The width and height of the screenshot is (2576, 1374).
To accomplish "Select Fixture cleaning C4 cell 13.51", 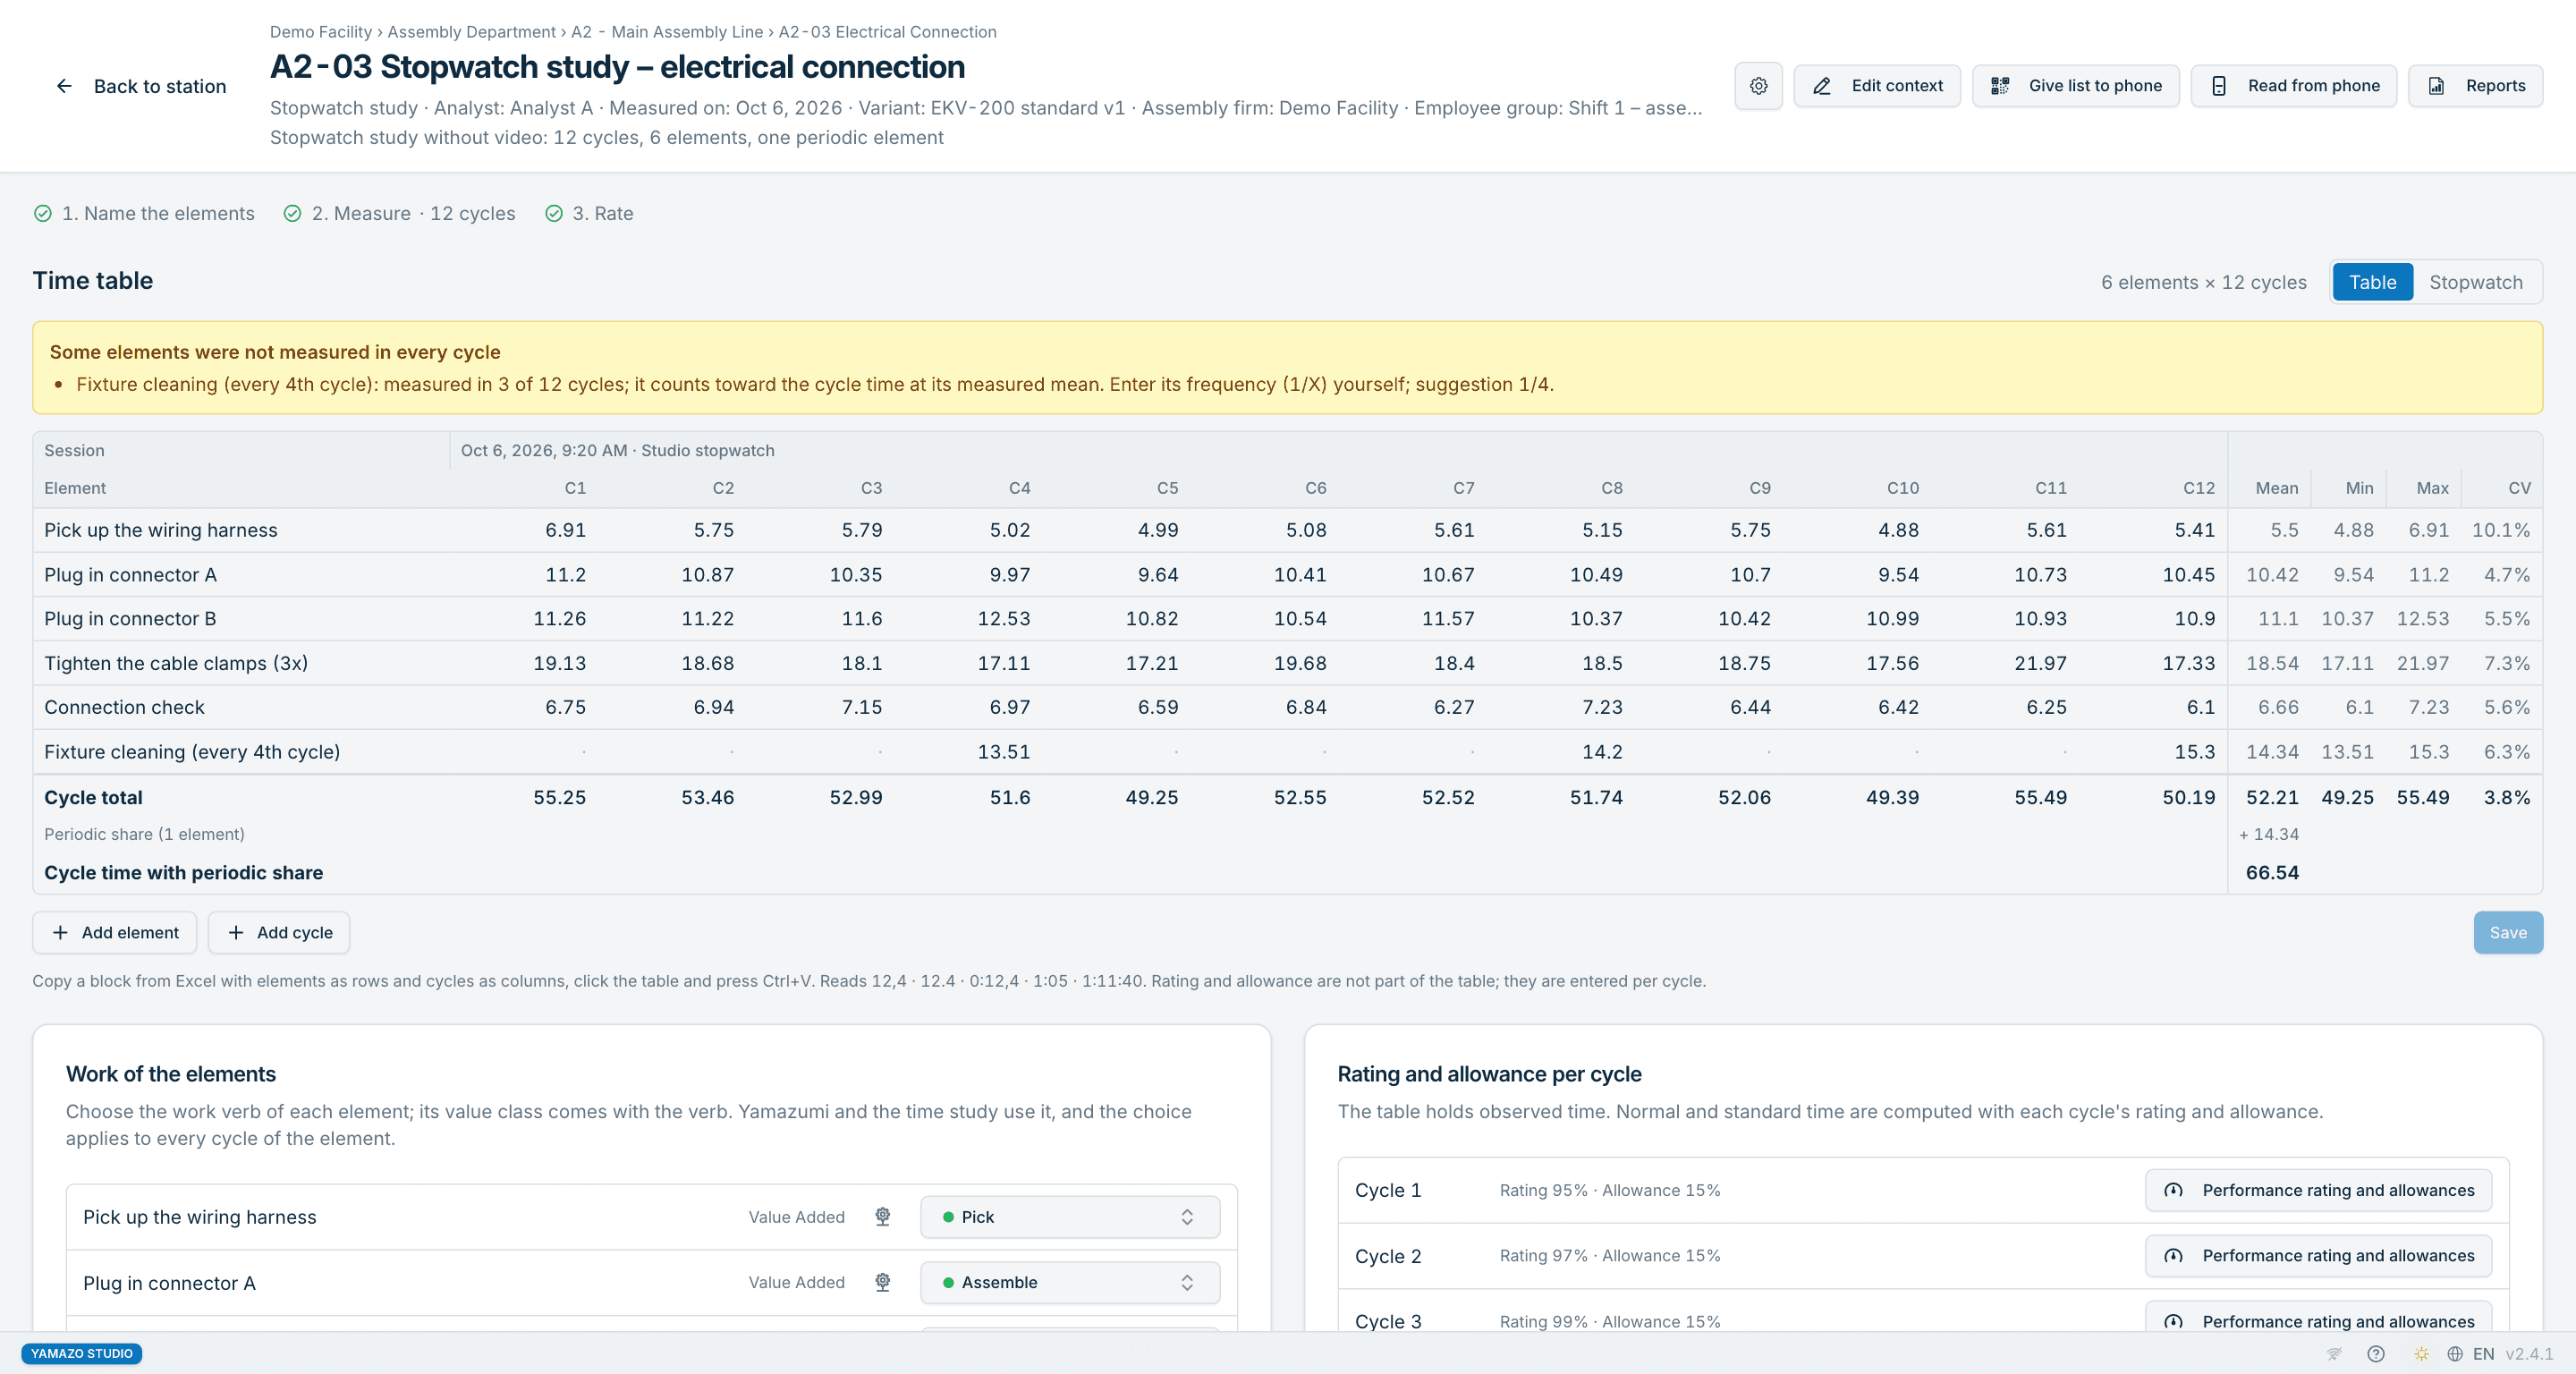I will coord(1003,751).
